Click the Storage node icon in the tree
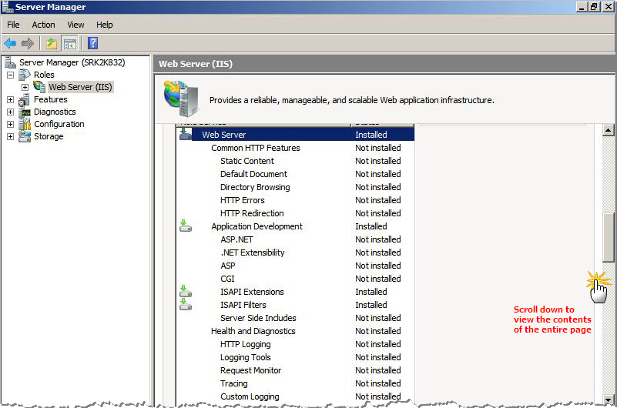The image size is (617, 408). [x=25, y=136]
